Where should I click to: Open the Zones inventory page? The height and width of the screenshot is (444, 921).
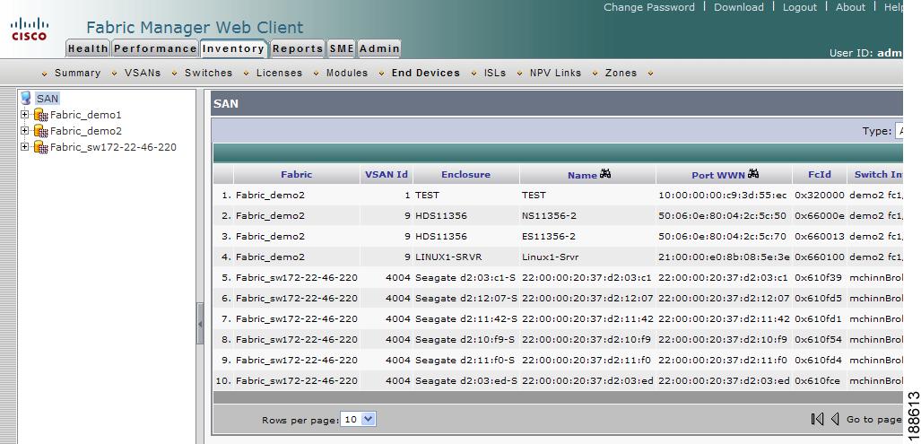[621, 74]
